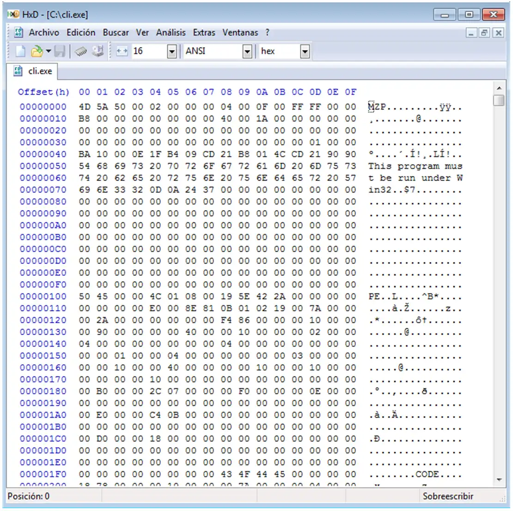Click the offset label 000000A0

pyautogui.click(x=43, y=225)
